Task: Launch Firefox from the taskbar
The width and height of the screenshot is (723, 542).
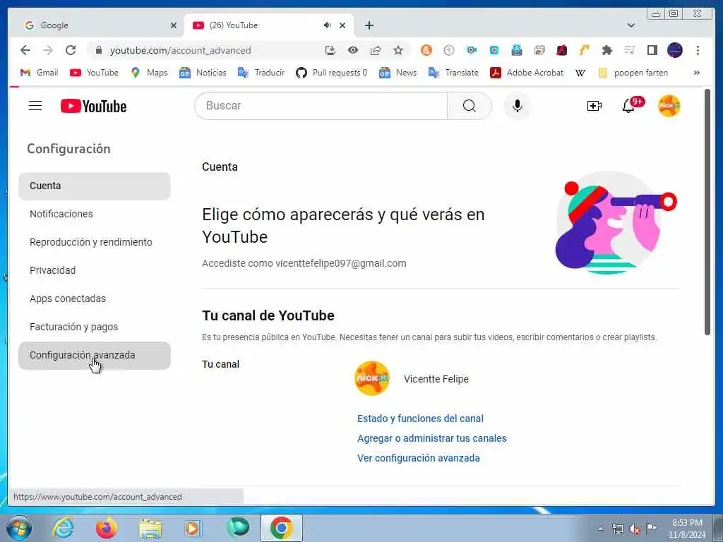Action: click(106, 528)
